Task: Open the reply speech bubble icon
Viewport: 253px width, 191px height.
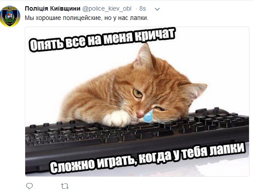Action: point(29,186)
